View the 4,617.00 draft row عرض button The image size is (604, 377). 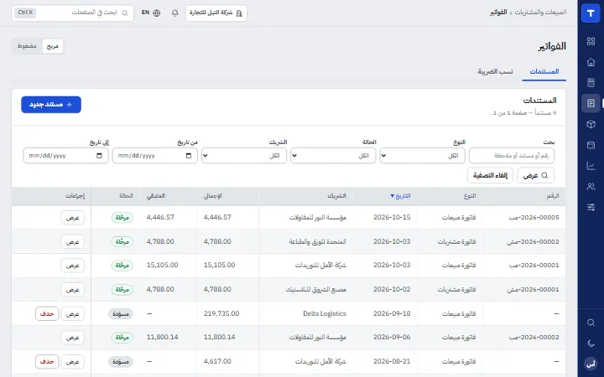tap(72, 362)
